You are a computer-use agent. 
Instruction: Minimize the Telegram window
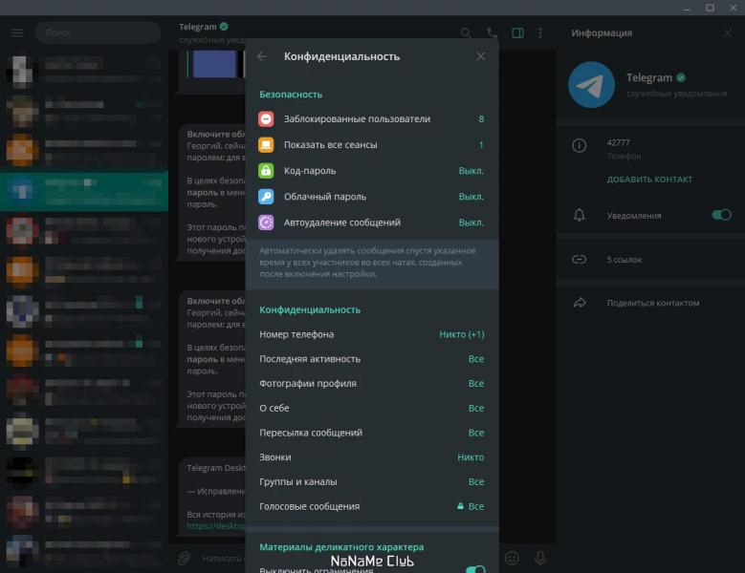[687, 8]
